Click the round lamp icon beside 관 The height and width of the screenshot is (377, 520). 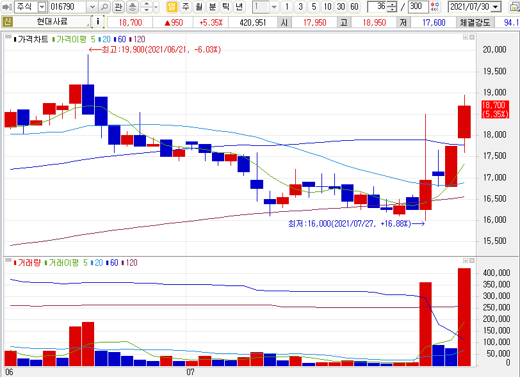133,6
